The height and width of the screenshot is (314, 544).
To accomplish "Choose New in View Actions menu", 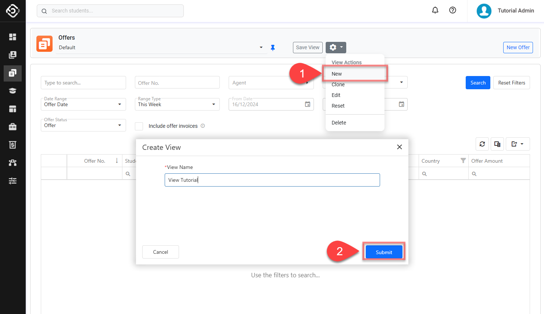I will (x=355, y=74).
